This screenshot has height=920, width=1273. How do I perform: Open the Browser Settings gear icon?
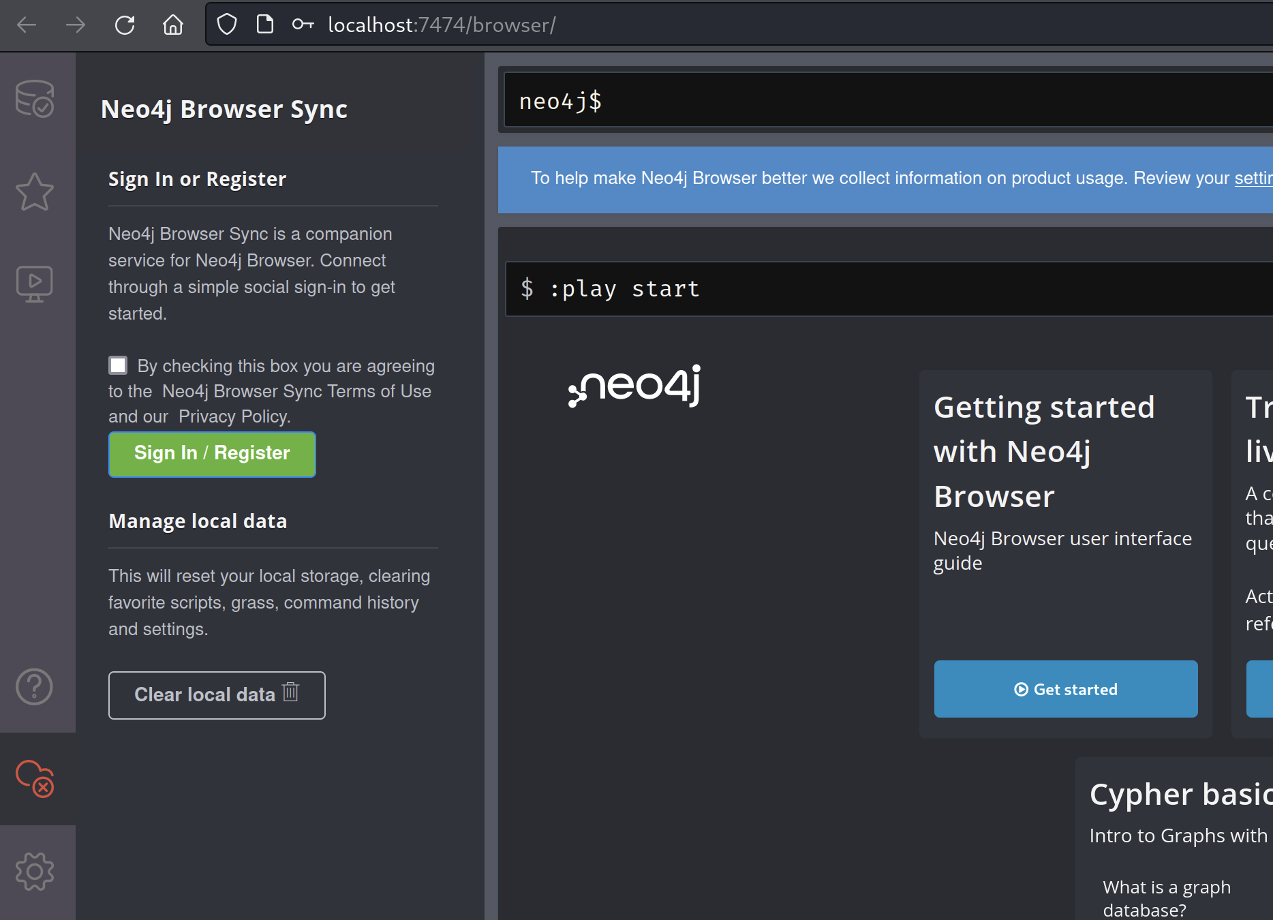click(35, 871)
